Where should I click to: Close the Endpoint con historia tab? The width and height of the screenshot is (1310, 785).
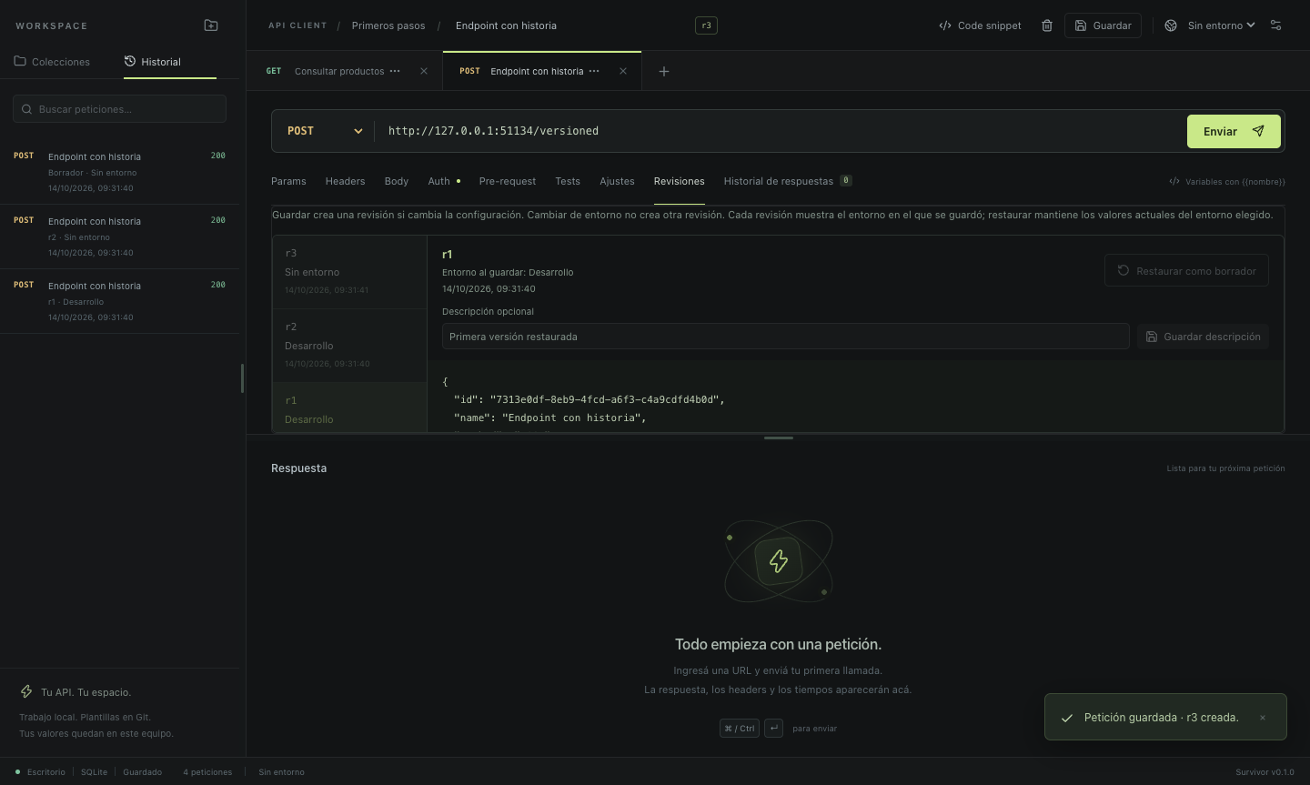click(x=623, y=71)
